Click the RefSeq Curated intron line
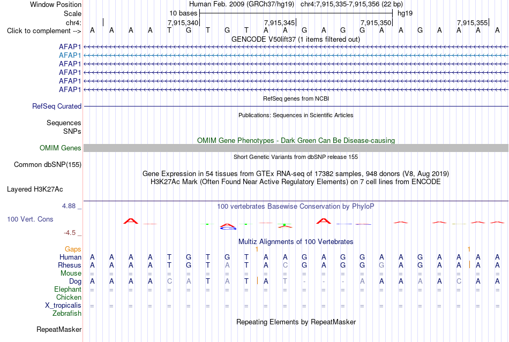This screenshot has width=509, height=342. (296, 107)
